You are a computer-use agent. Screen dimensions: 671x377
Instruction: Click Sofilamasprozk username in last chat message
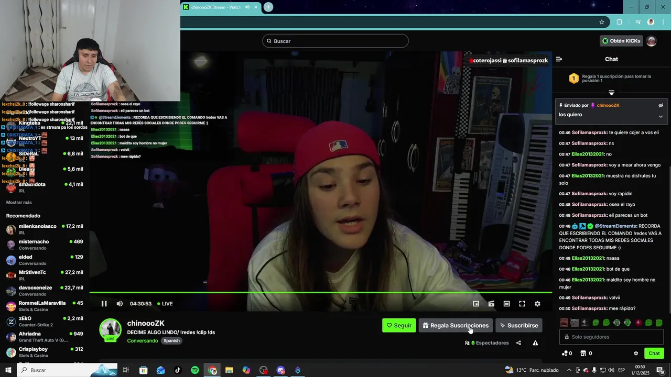pyautogui.click(x=589, y=308)
